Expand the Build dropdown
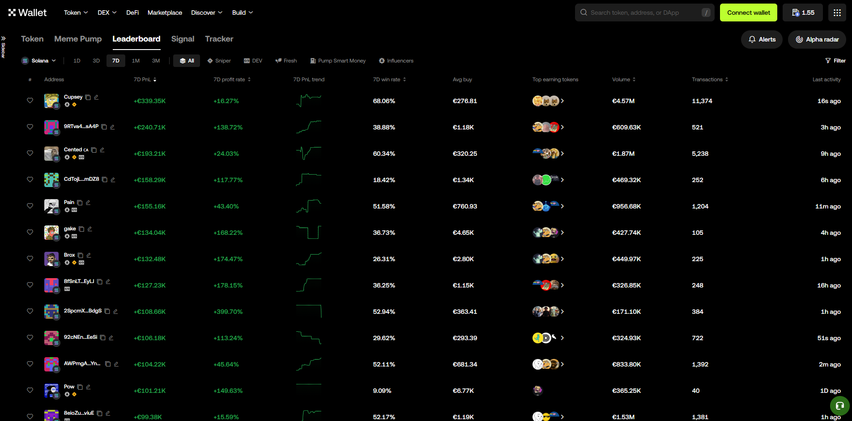The width and height of the screenshot is (852, 421). [242, 13]
